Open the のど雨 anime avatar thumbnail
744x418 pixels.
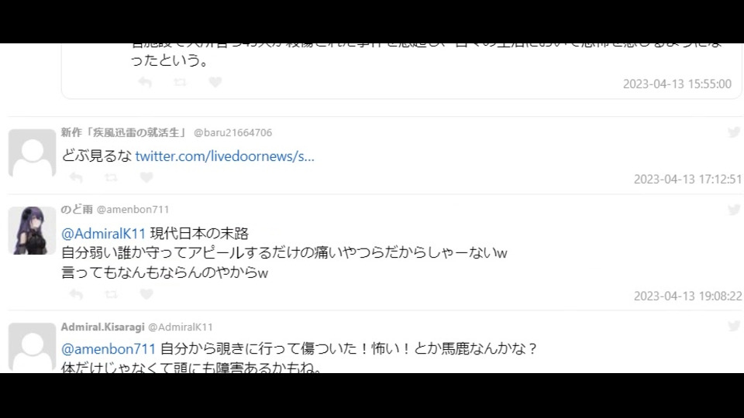pyautogui.click(x=33, y=231)
